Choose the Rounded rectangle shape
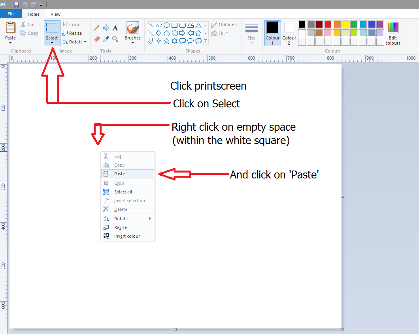This screenshot has height=334, width=419. (183, 25)
